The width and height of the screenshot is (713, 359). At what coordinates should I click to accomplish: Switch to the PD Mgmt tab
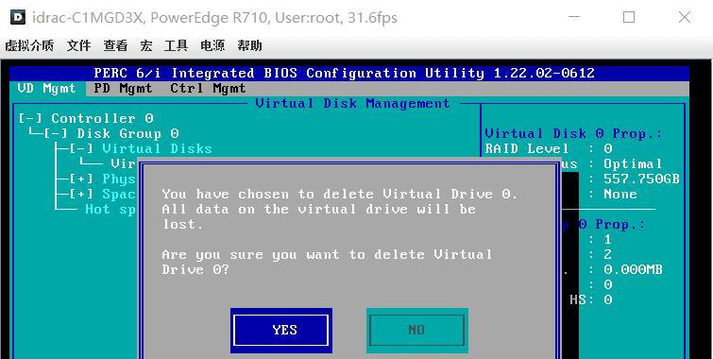coord(123,88)
